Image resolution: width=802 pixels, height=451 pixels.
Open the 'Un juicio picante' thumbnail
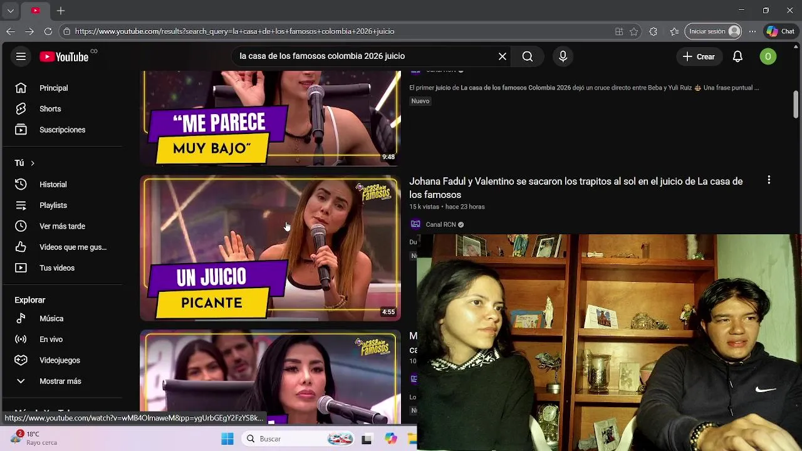click(x=270, y=248)
